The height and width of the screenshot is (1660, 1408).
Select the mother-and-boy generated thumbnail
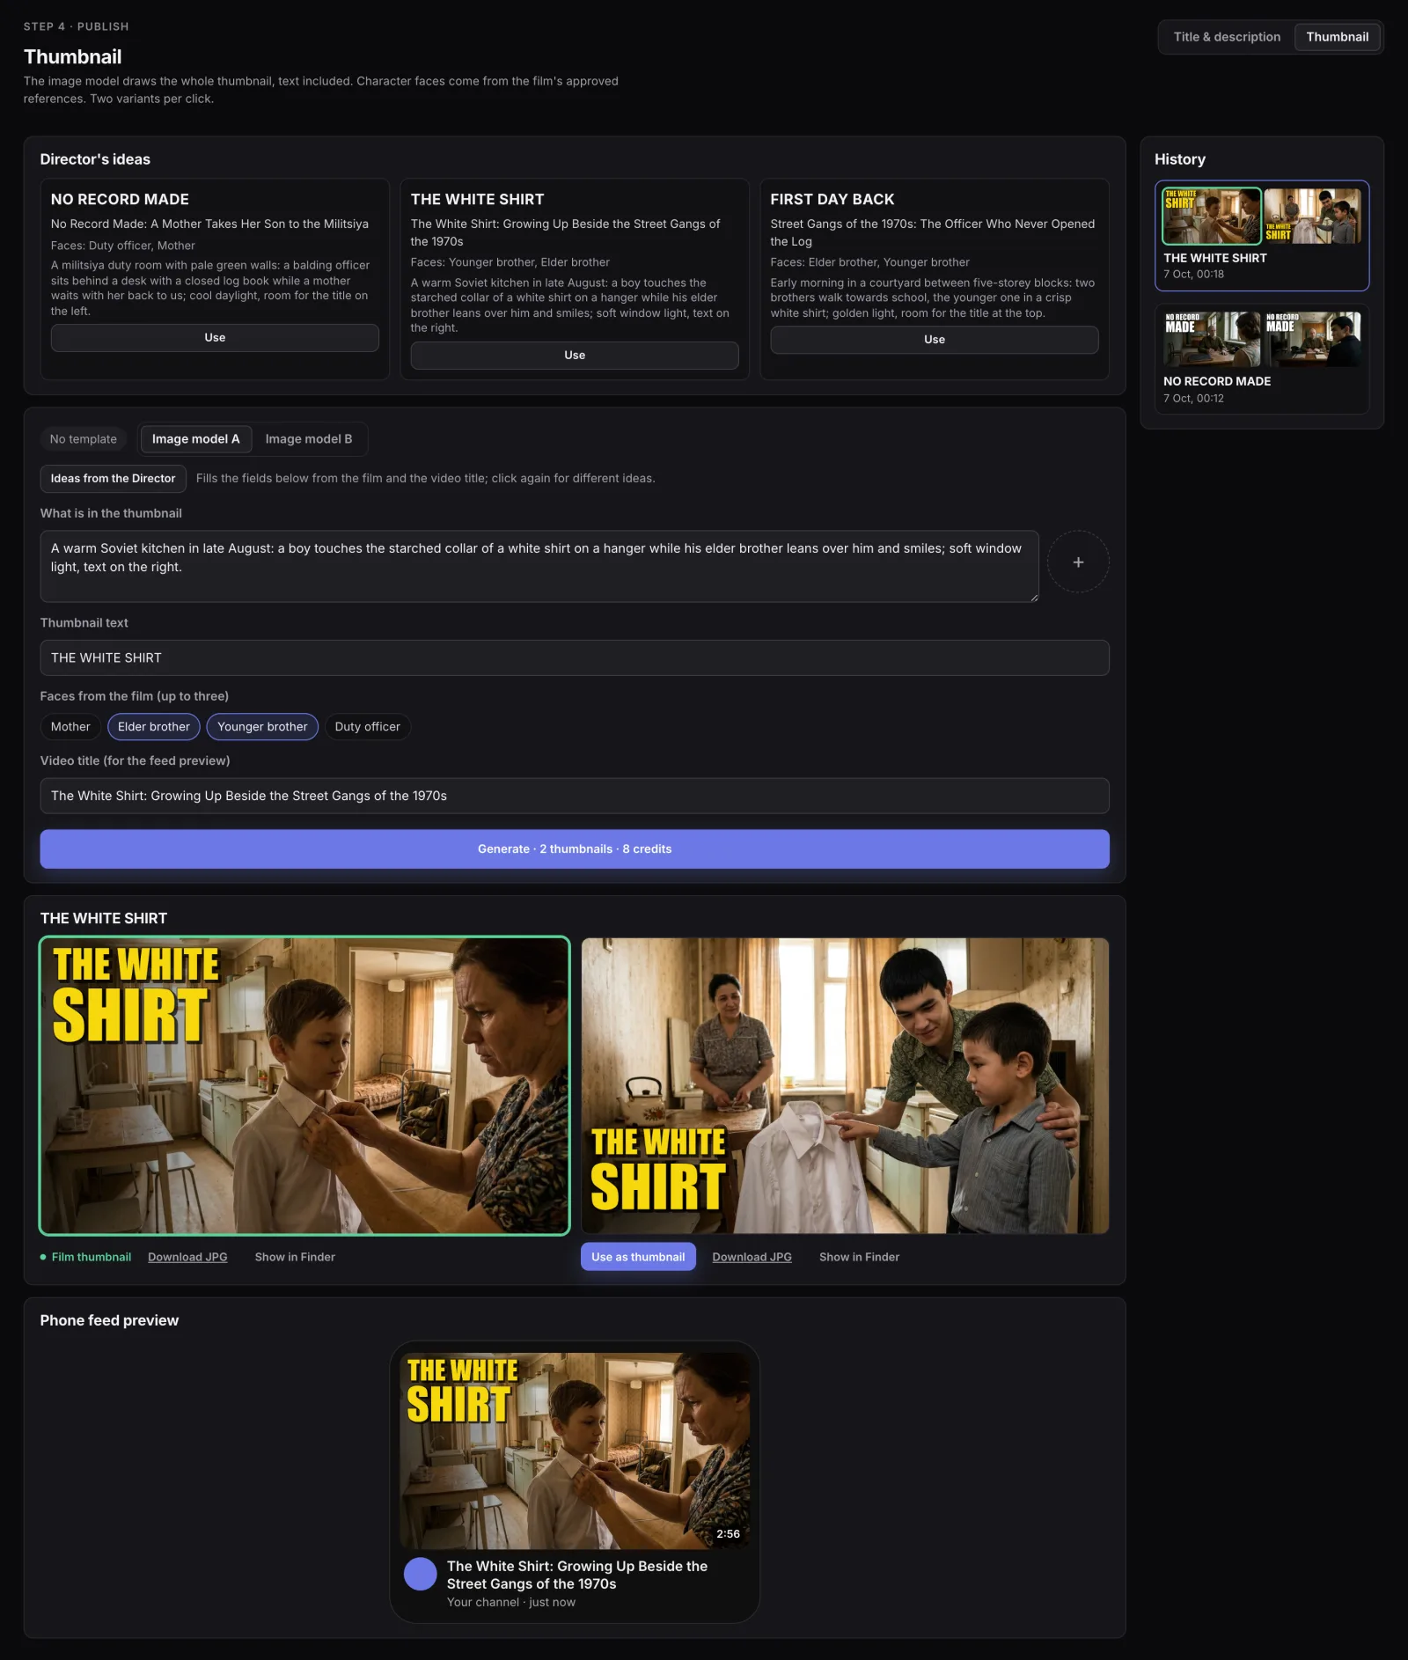[304, 1086]
